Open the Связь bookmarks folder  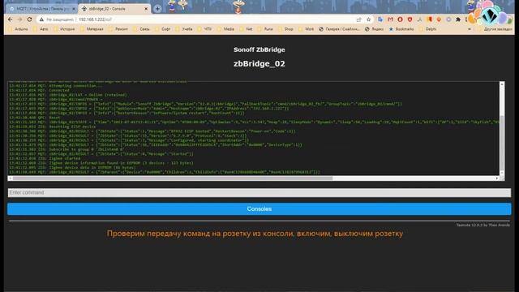point(142,29)
